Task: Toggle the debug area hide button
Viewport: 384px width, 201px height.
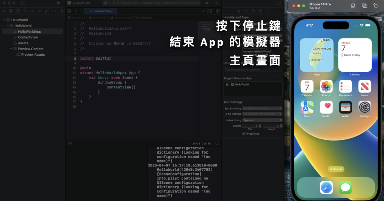Action: (217, 143)
